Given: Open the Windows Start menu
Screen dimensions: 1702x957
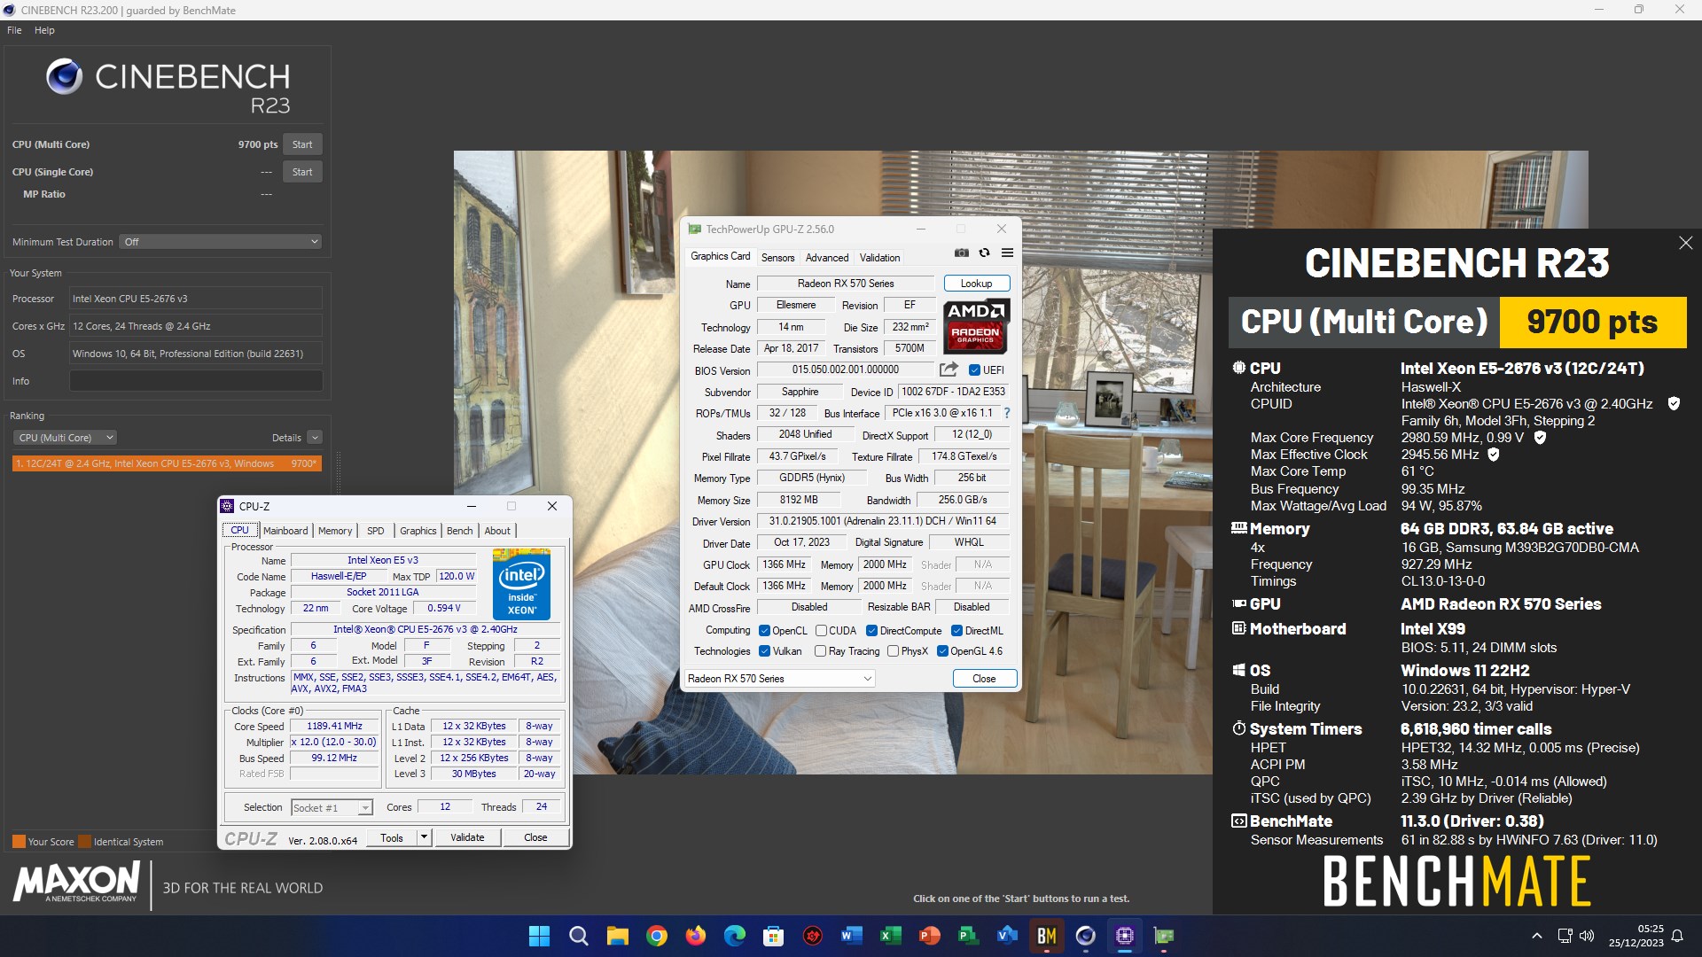Looking at the screenshot, I should pos(539,936).
